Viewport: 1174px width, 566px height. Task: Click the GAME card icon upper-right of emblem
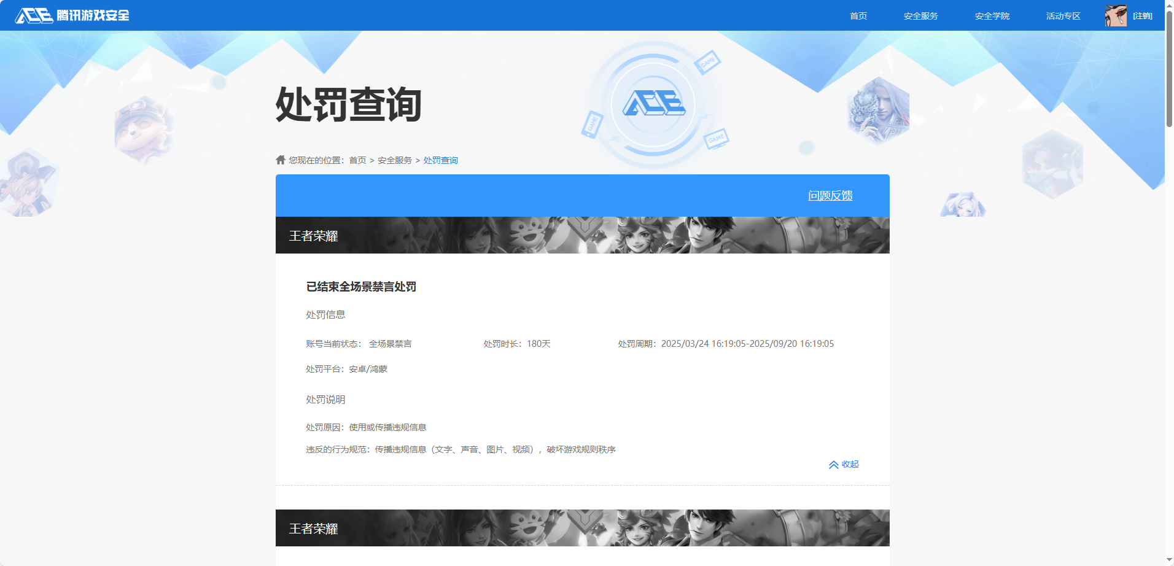point(707,62)
